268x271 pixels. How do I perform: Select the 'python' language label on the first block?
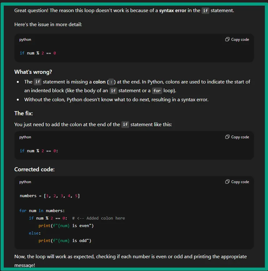pyautogui.click(x=25, y=39)
